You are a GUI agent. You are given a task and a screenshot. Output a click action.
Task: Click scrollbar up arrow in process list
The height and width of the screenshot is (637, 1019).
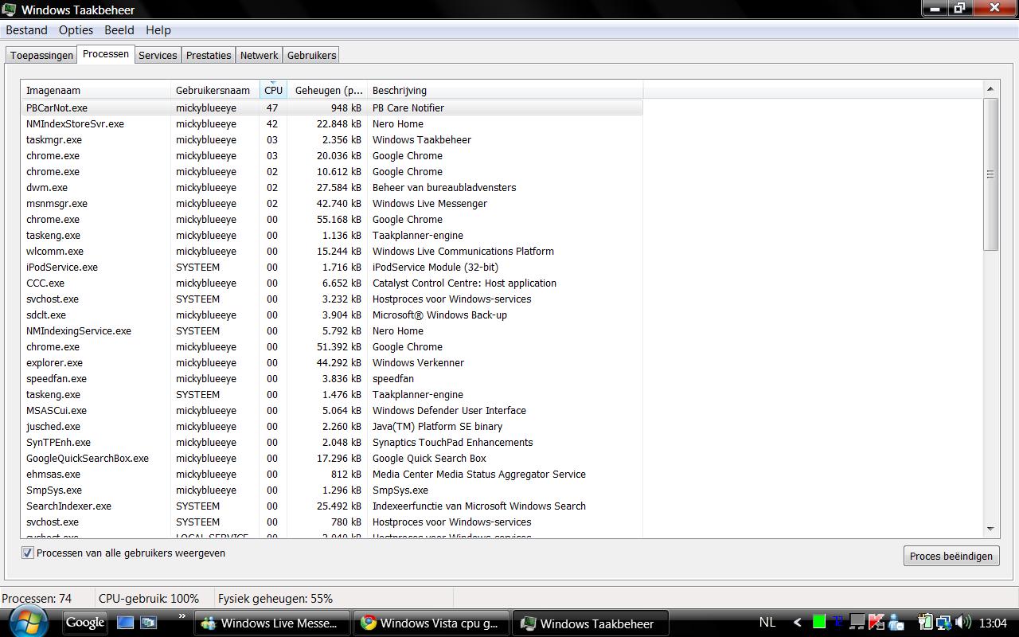click(990, 88)
